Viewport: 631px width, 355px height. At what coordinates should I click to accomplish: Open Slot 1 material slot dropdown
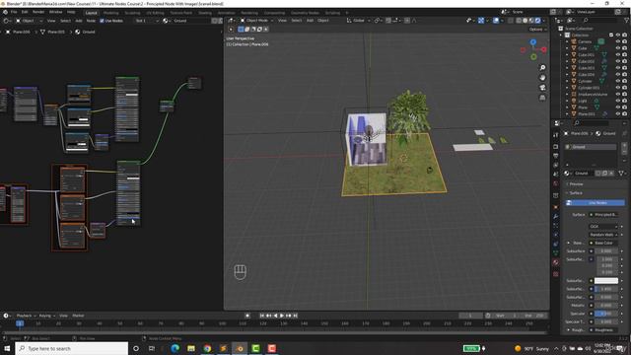pos(146,21)
